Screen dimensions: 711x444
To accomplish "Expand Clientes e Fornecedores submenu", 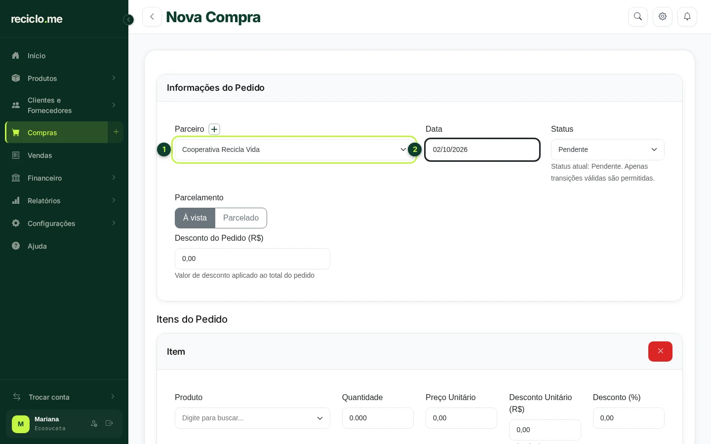I will (x=64, y=105).
